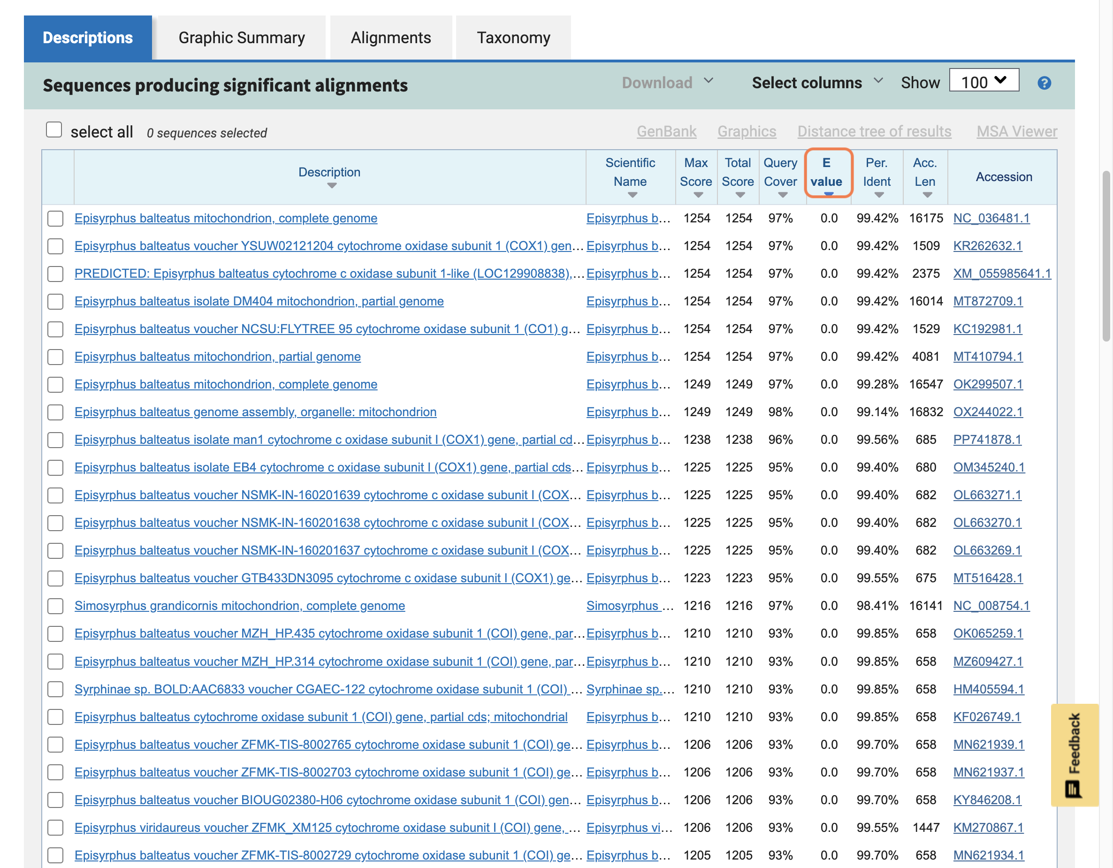Image resolution: width=1113 pixels, height=868 pixels.
Task: Check the box for NC_036481.1 row
Action: (x=55, y=219)
